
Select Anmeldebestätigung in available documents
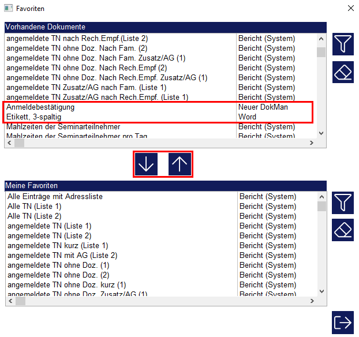click(40, 107)
